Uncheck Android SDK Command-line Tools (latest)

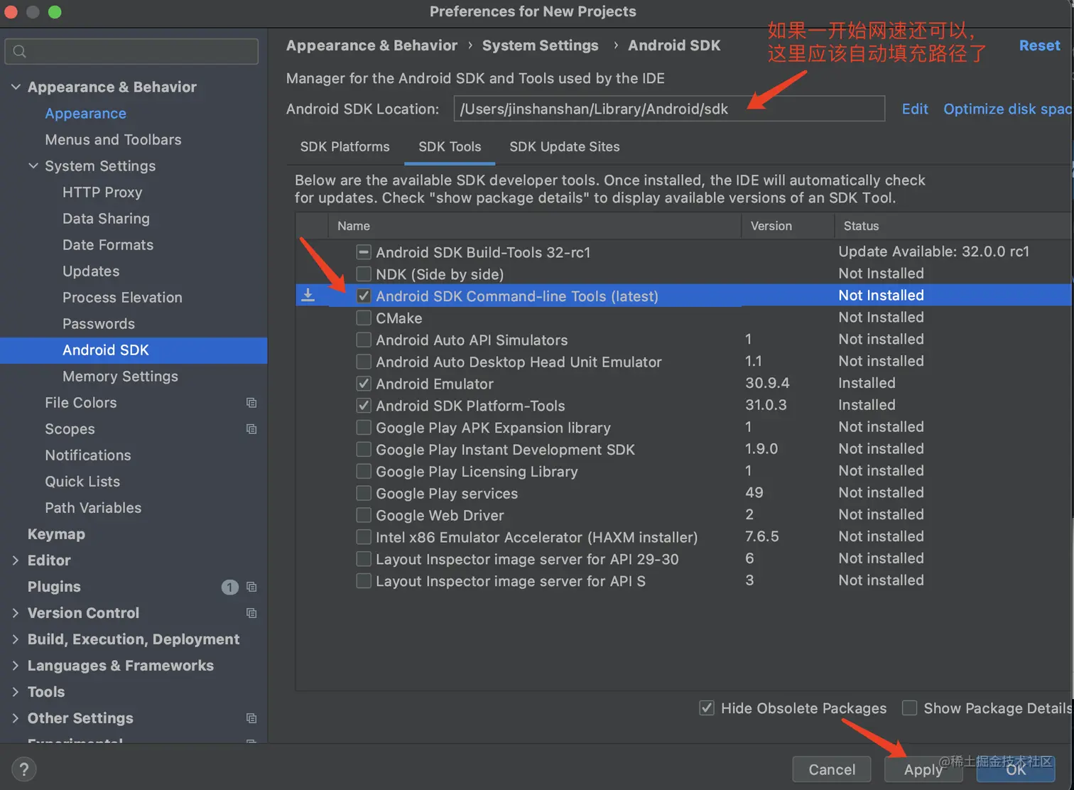(x=364, y=296)
